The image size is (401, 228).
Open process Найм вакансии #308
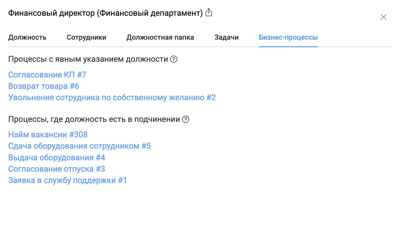(x=48, y=134)
